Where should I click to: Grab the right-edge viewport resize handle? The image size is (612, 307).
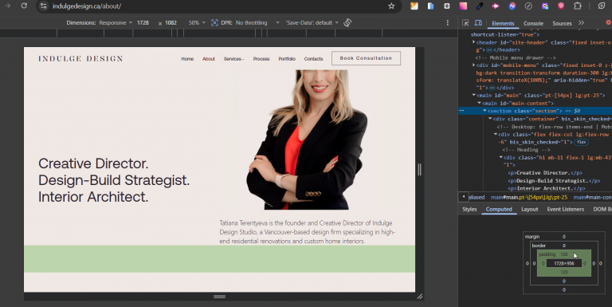(x=420, y=170)
